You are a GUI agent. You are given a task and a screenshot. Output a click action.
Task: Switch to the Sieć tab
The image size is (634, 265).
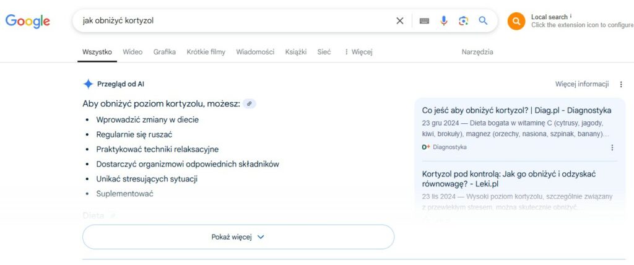[x=324, y=52]
